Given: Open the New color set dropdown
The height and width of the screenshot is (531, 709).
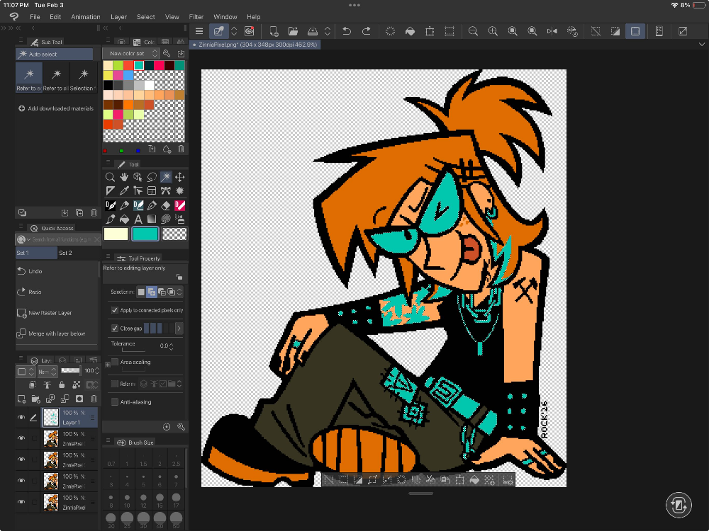Looking at the screenshot, I should point(130,53).
